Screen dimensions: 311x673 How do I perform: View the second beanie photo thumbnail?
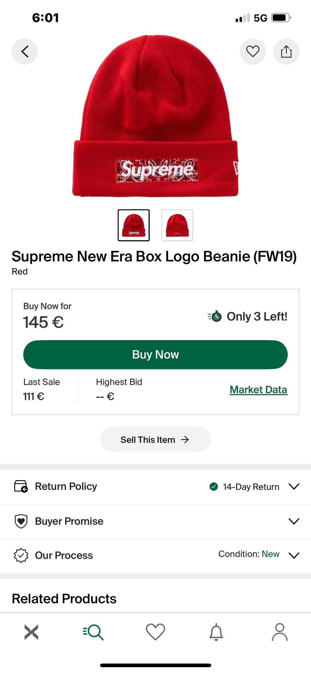[177, 225]
